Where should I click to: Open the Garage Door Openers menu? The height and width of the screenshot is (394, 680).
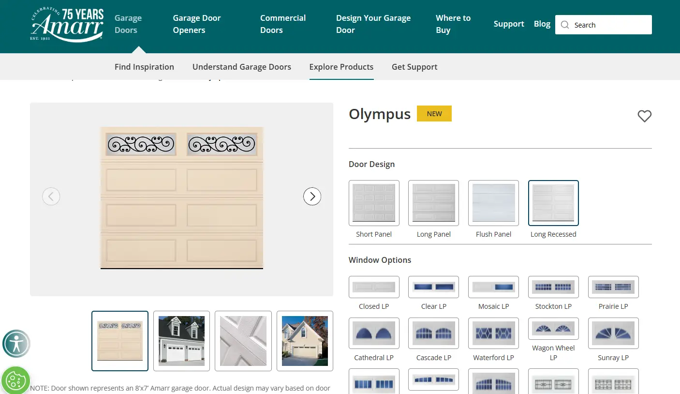point(197,24)
